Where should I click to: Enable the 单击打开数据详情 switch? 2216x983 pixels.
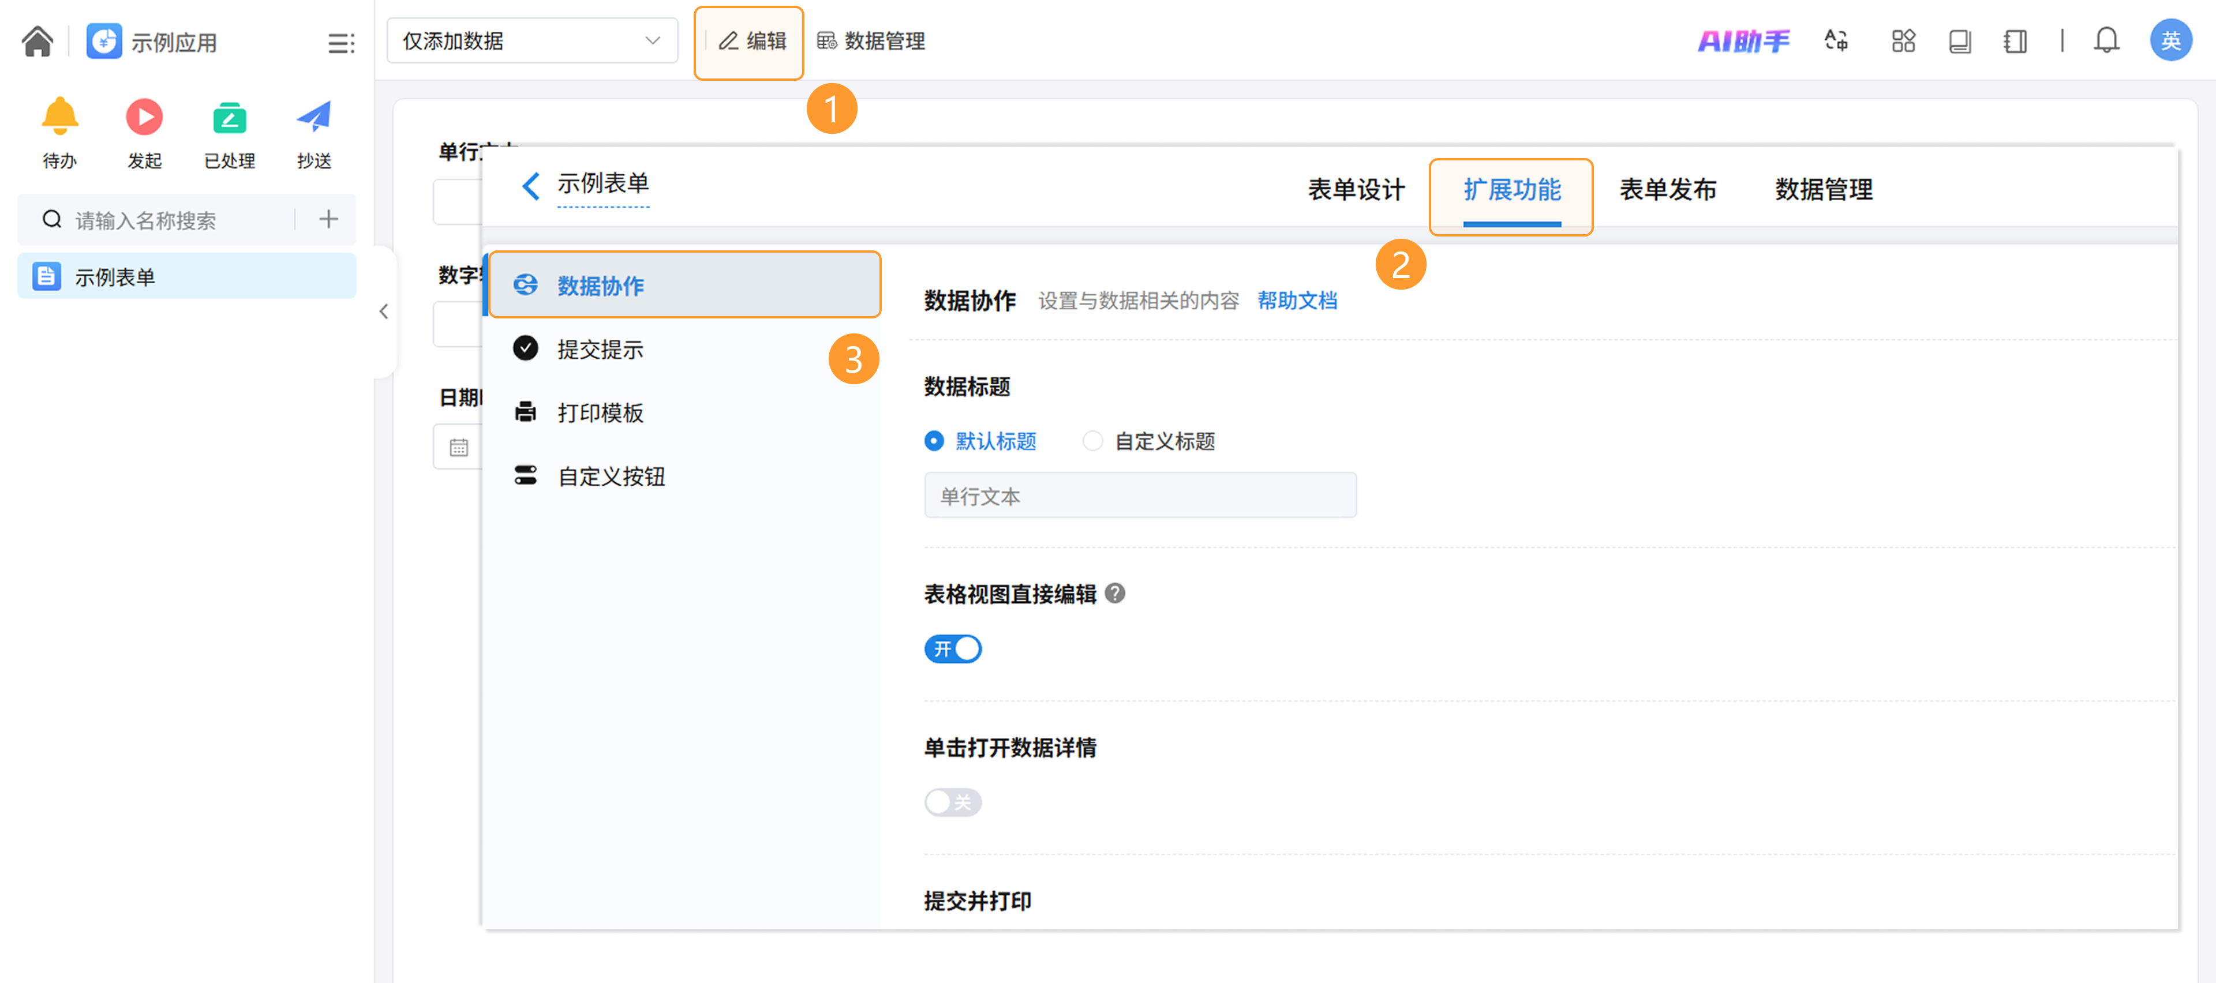pyautogui.click(x=952, y=802)
